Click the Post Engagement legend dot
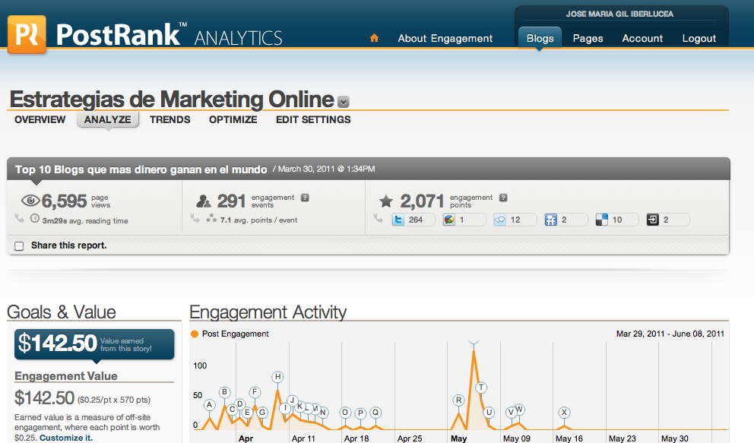 (x=195, y=334)
